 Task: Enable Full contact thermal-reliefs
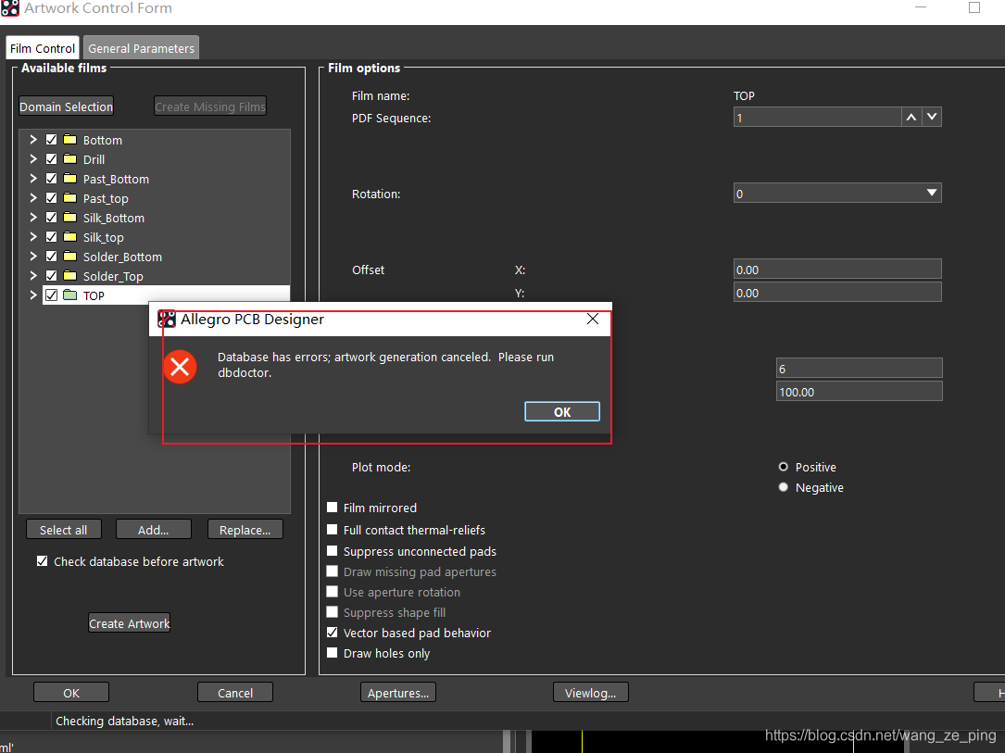[x=332, y=530]
